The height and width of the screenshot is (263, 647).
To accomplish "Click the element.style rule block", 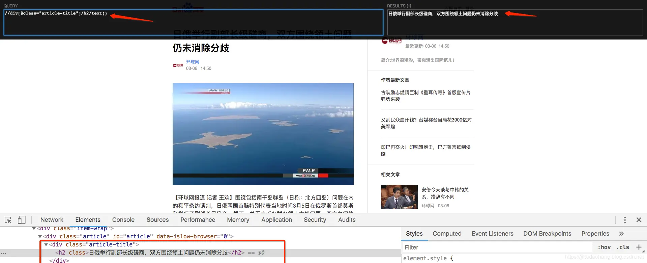I will (x=428, y=258).
